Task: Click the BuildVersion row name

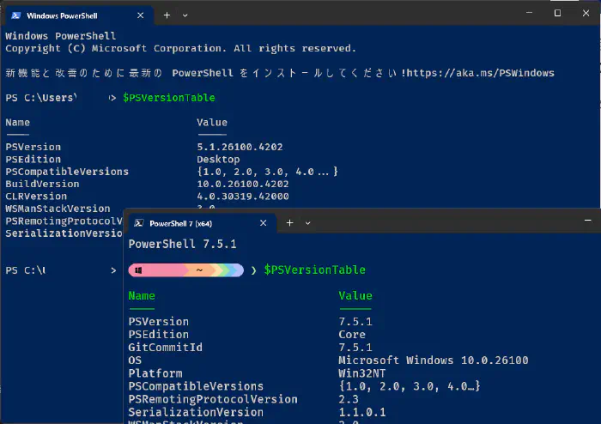Action: pos(42,184)
